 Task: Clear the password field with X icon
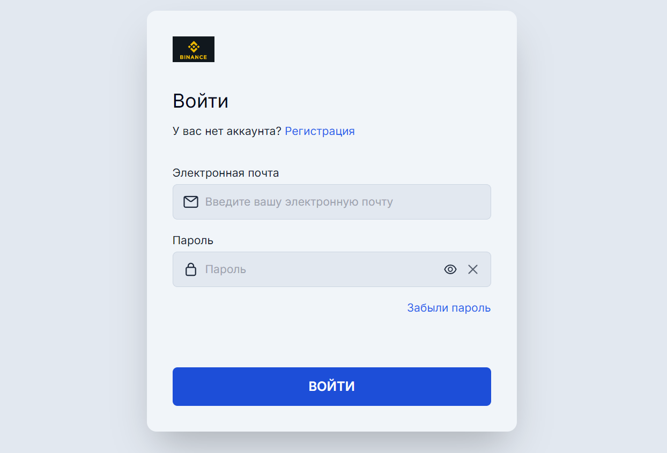[472, 269]
